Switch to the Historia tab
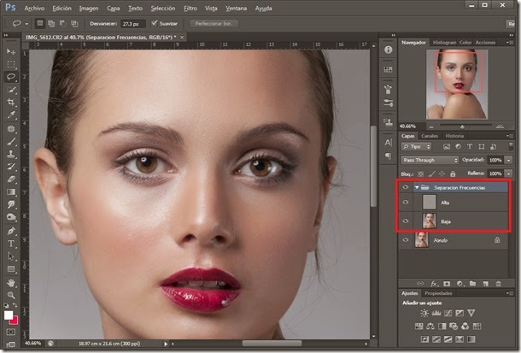The height and width of the screenshot is (353, 521). pos(454,136)
